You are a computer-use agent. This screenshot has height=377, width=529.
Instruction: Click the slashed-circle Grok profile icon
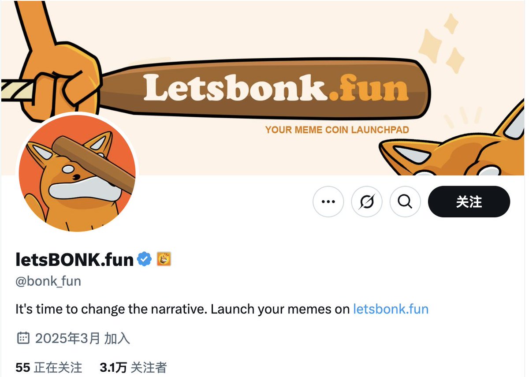click(x=367, y=202)
